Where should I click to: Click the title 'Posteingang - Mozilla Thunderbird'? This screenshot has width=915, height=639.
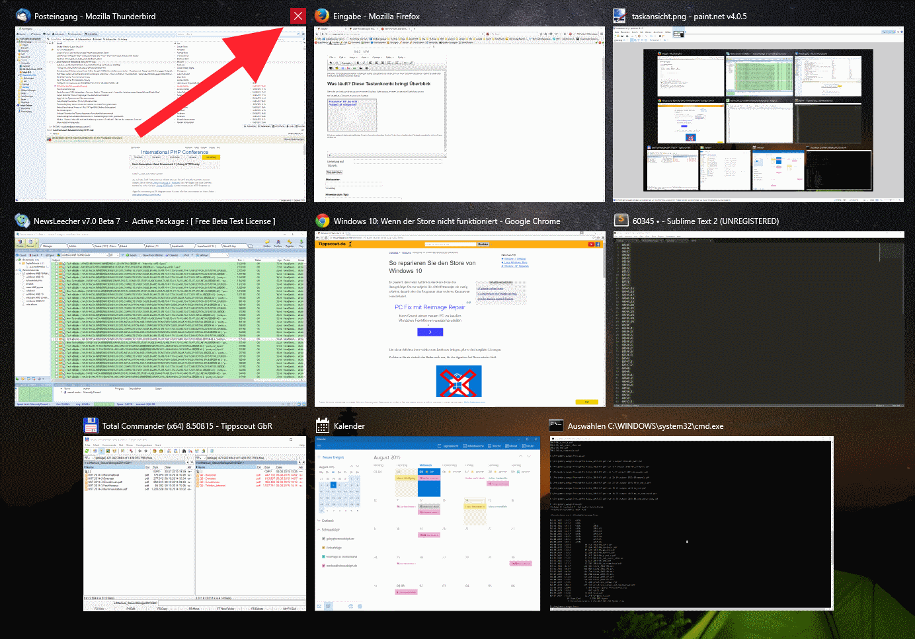pos(95,17)
